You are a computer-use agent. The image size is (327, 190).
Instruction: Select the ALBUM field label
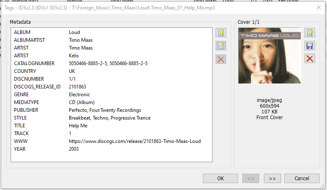tap(22, 32)
